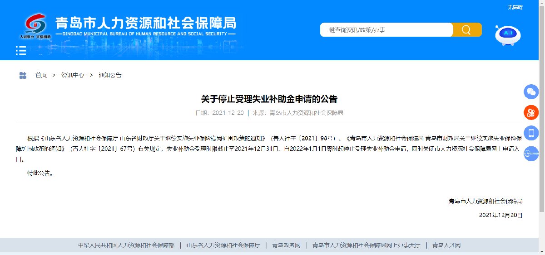Open the WeChat floating sidebar icon

pos(531,92)
